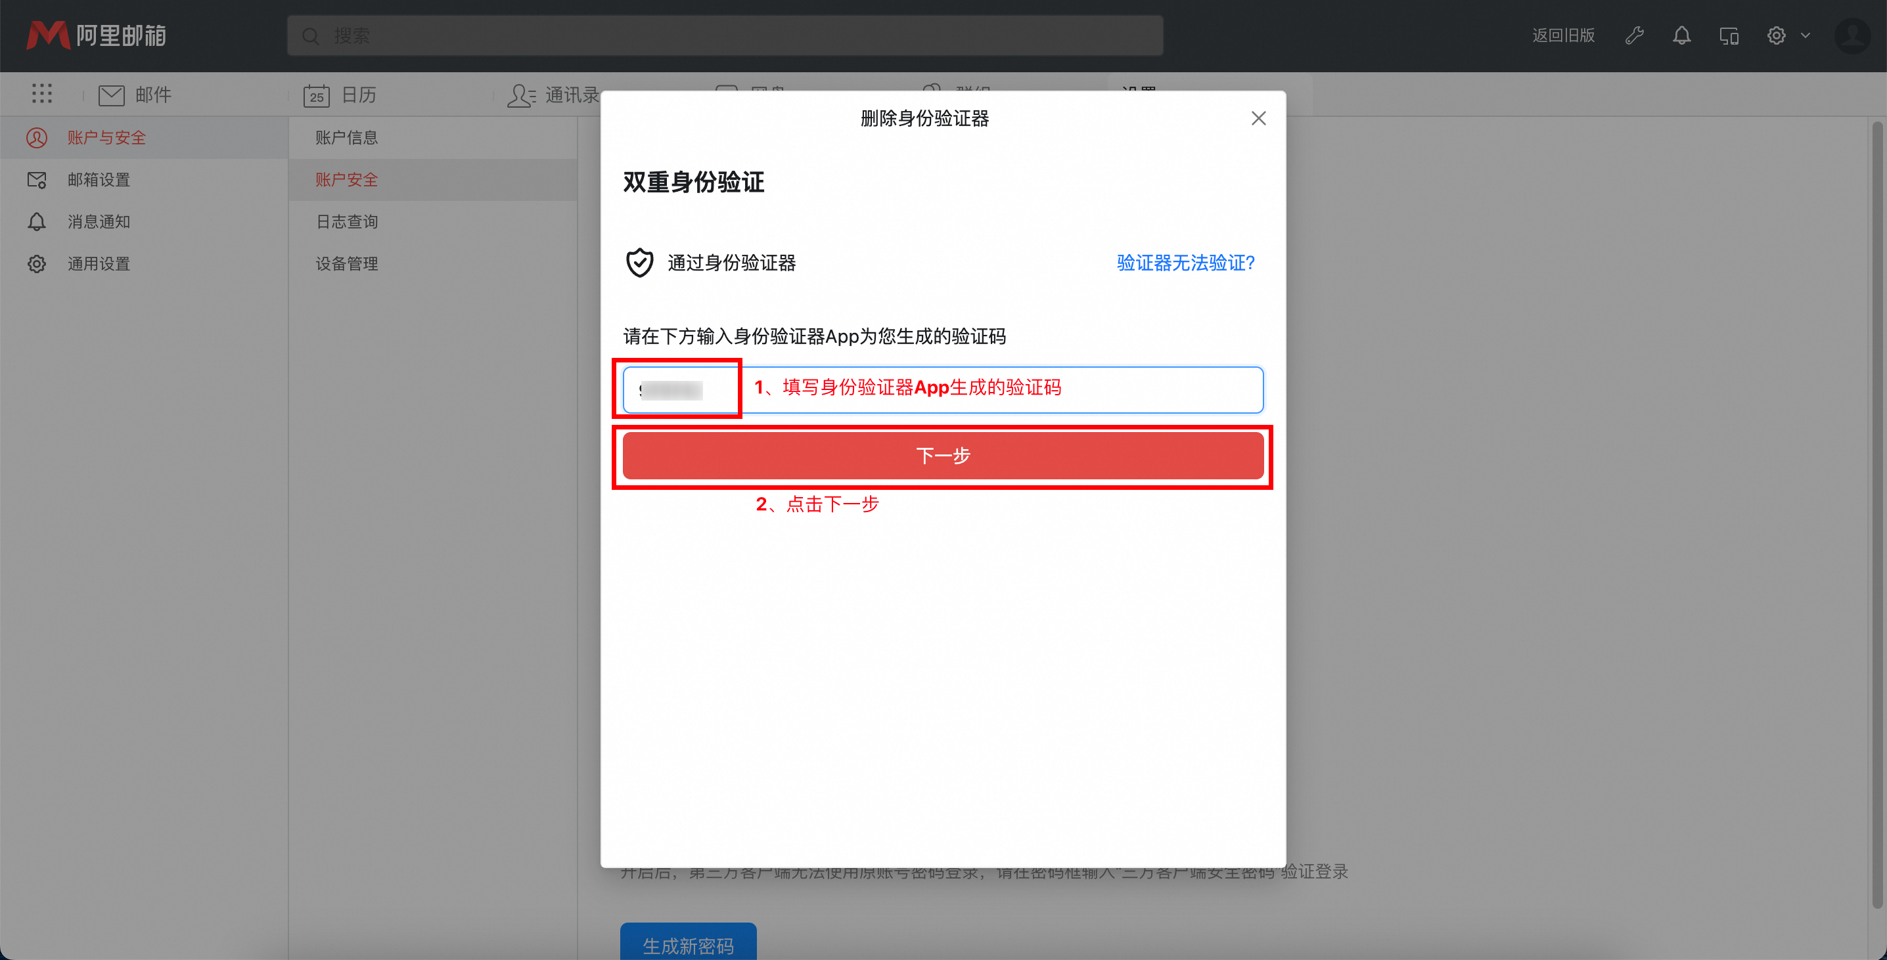This screenshot has width=1887, height=960.
Task: Open 日志查询 submenu item
Action: [346, 221]
